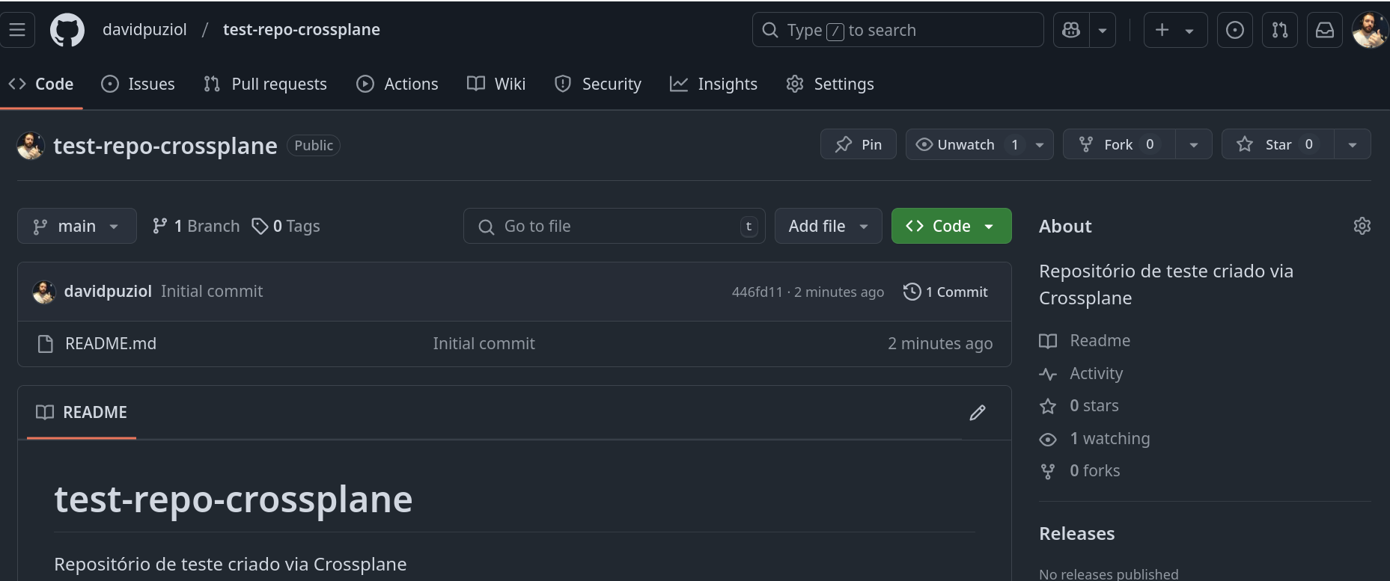Open the user profile avatar menu
Screen dimensions: 1390x581
[x=1369, y=30]
